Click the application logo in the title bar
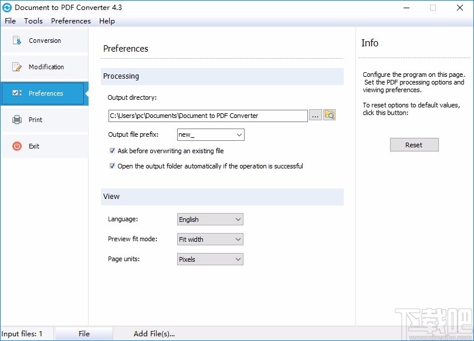Viewport: 474px width, 341px height. [8, 8]
